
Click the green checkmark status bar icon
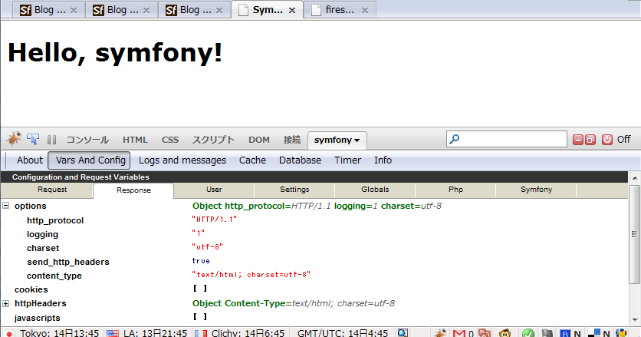point(528,333)
